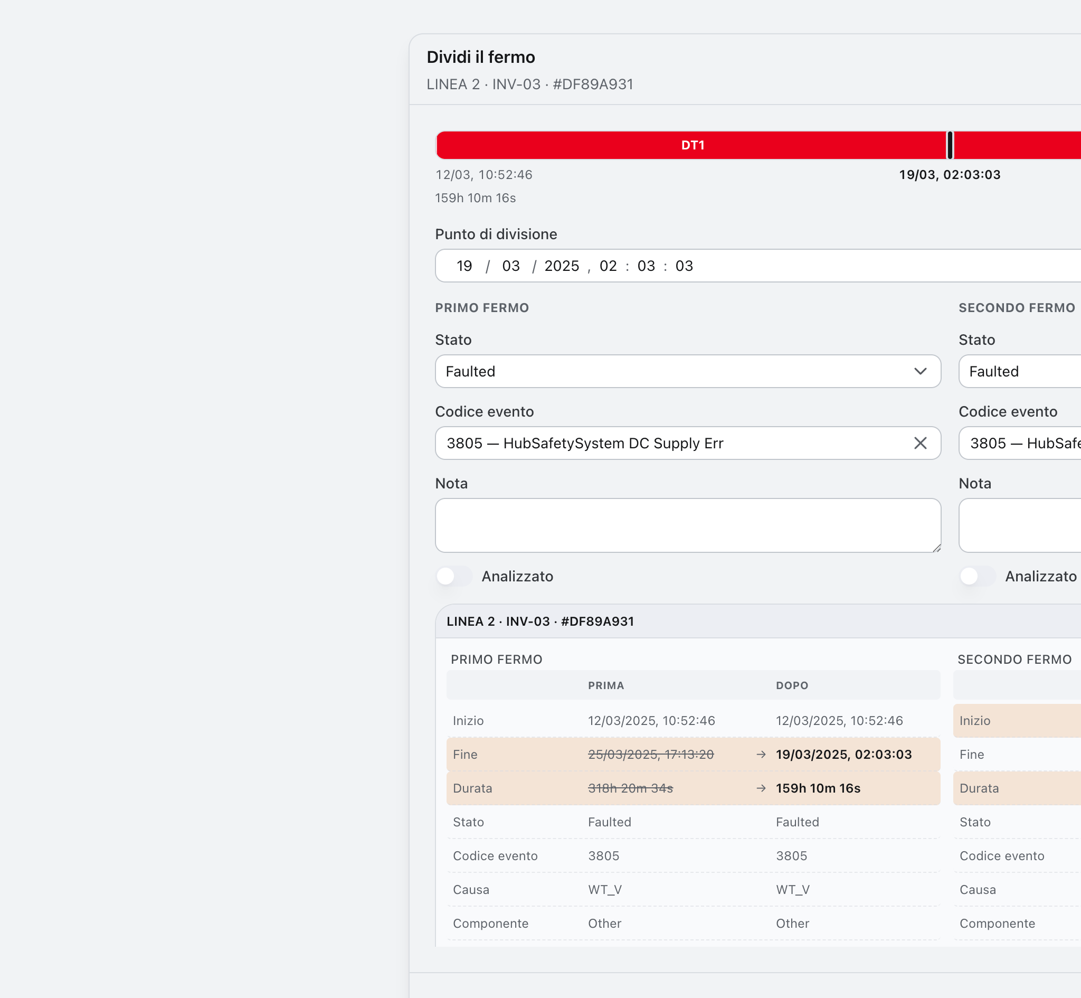Viewport: 1081px width, 998px height.
Task: Click the Inizio row label in secondo fermo table
Action: (975, 721)
